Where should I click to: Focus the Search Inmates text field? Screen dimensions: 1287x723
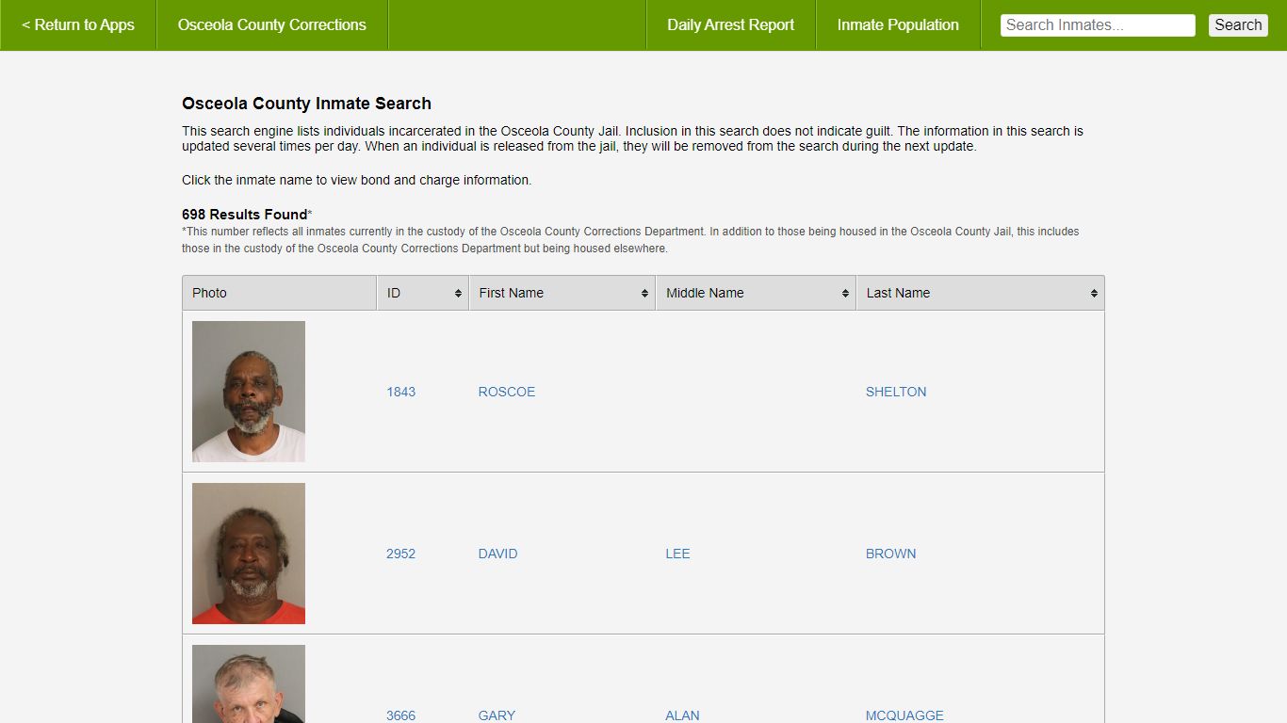[1098, 25]
